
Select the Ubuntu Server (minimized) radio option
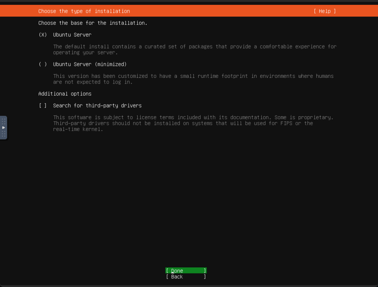tap(43, 64)
